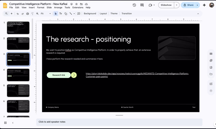The image size is (216, 129).
Task: Click to add speaker notes
Action: [119, 122]
